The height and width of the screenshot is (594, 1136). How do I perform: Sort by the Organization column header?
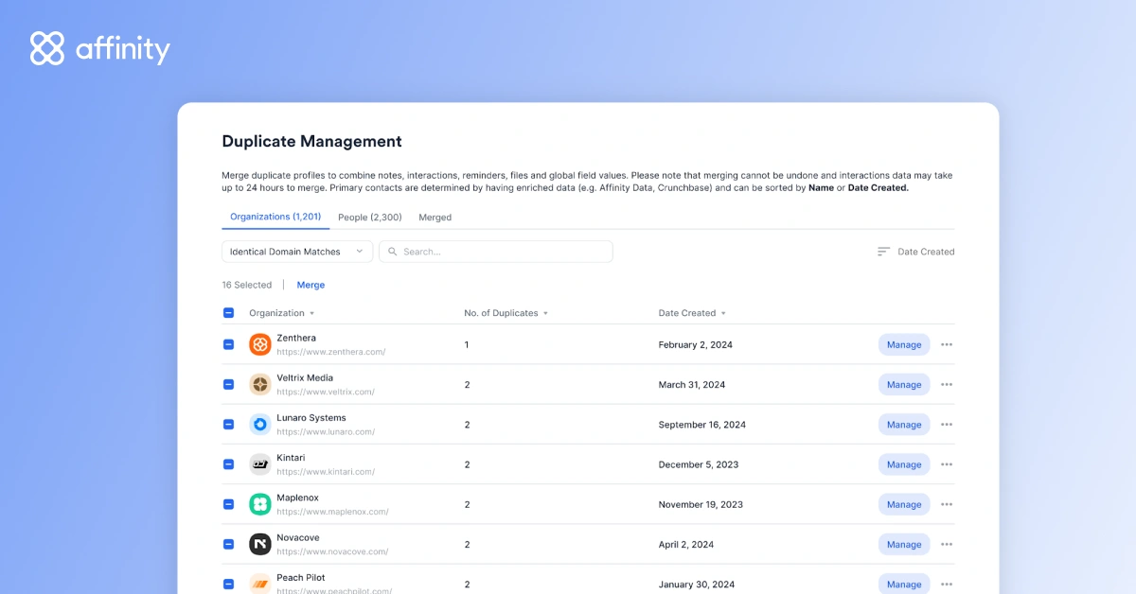click(281, 313)
